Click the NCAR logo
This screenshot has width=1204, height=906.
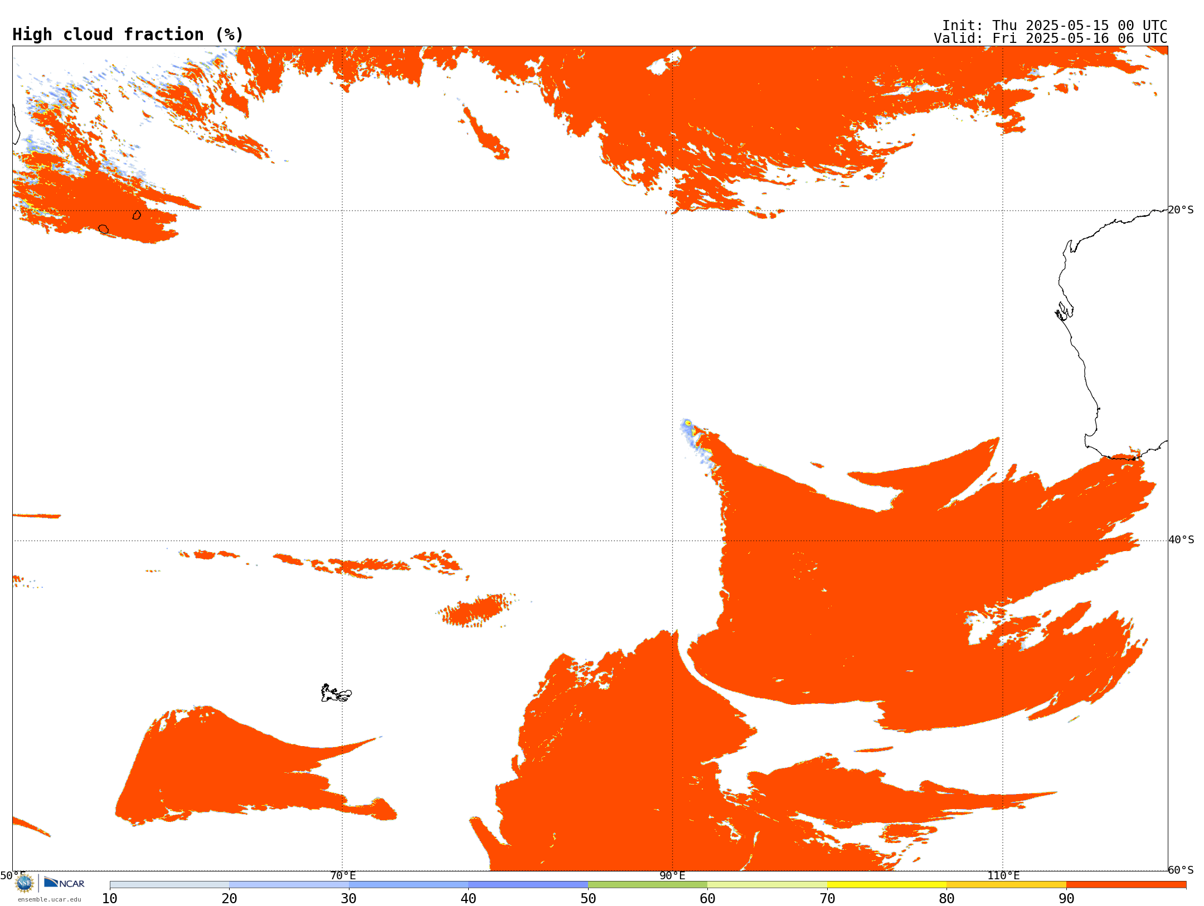pyautogui.click(x=64, y=883)
